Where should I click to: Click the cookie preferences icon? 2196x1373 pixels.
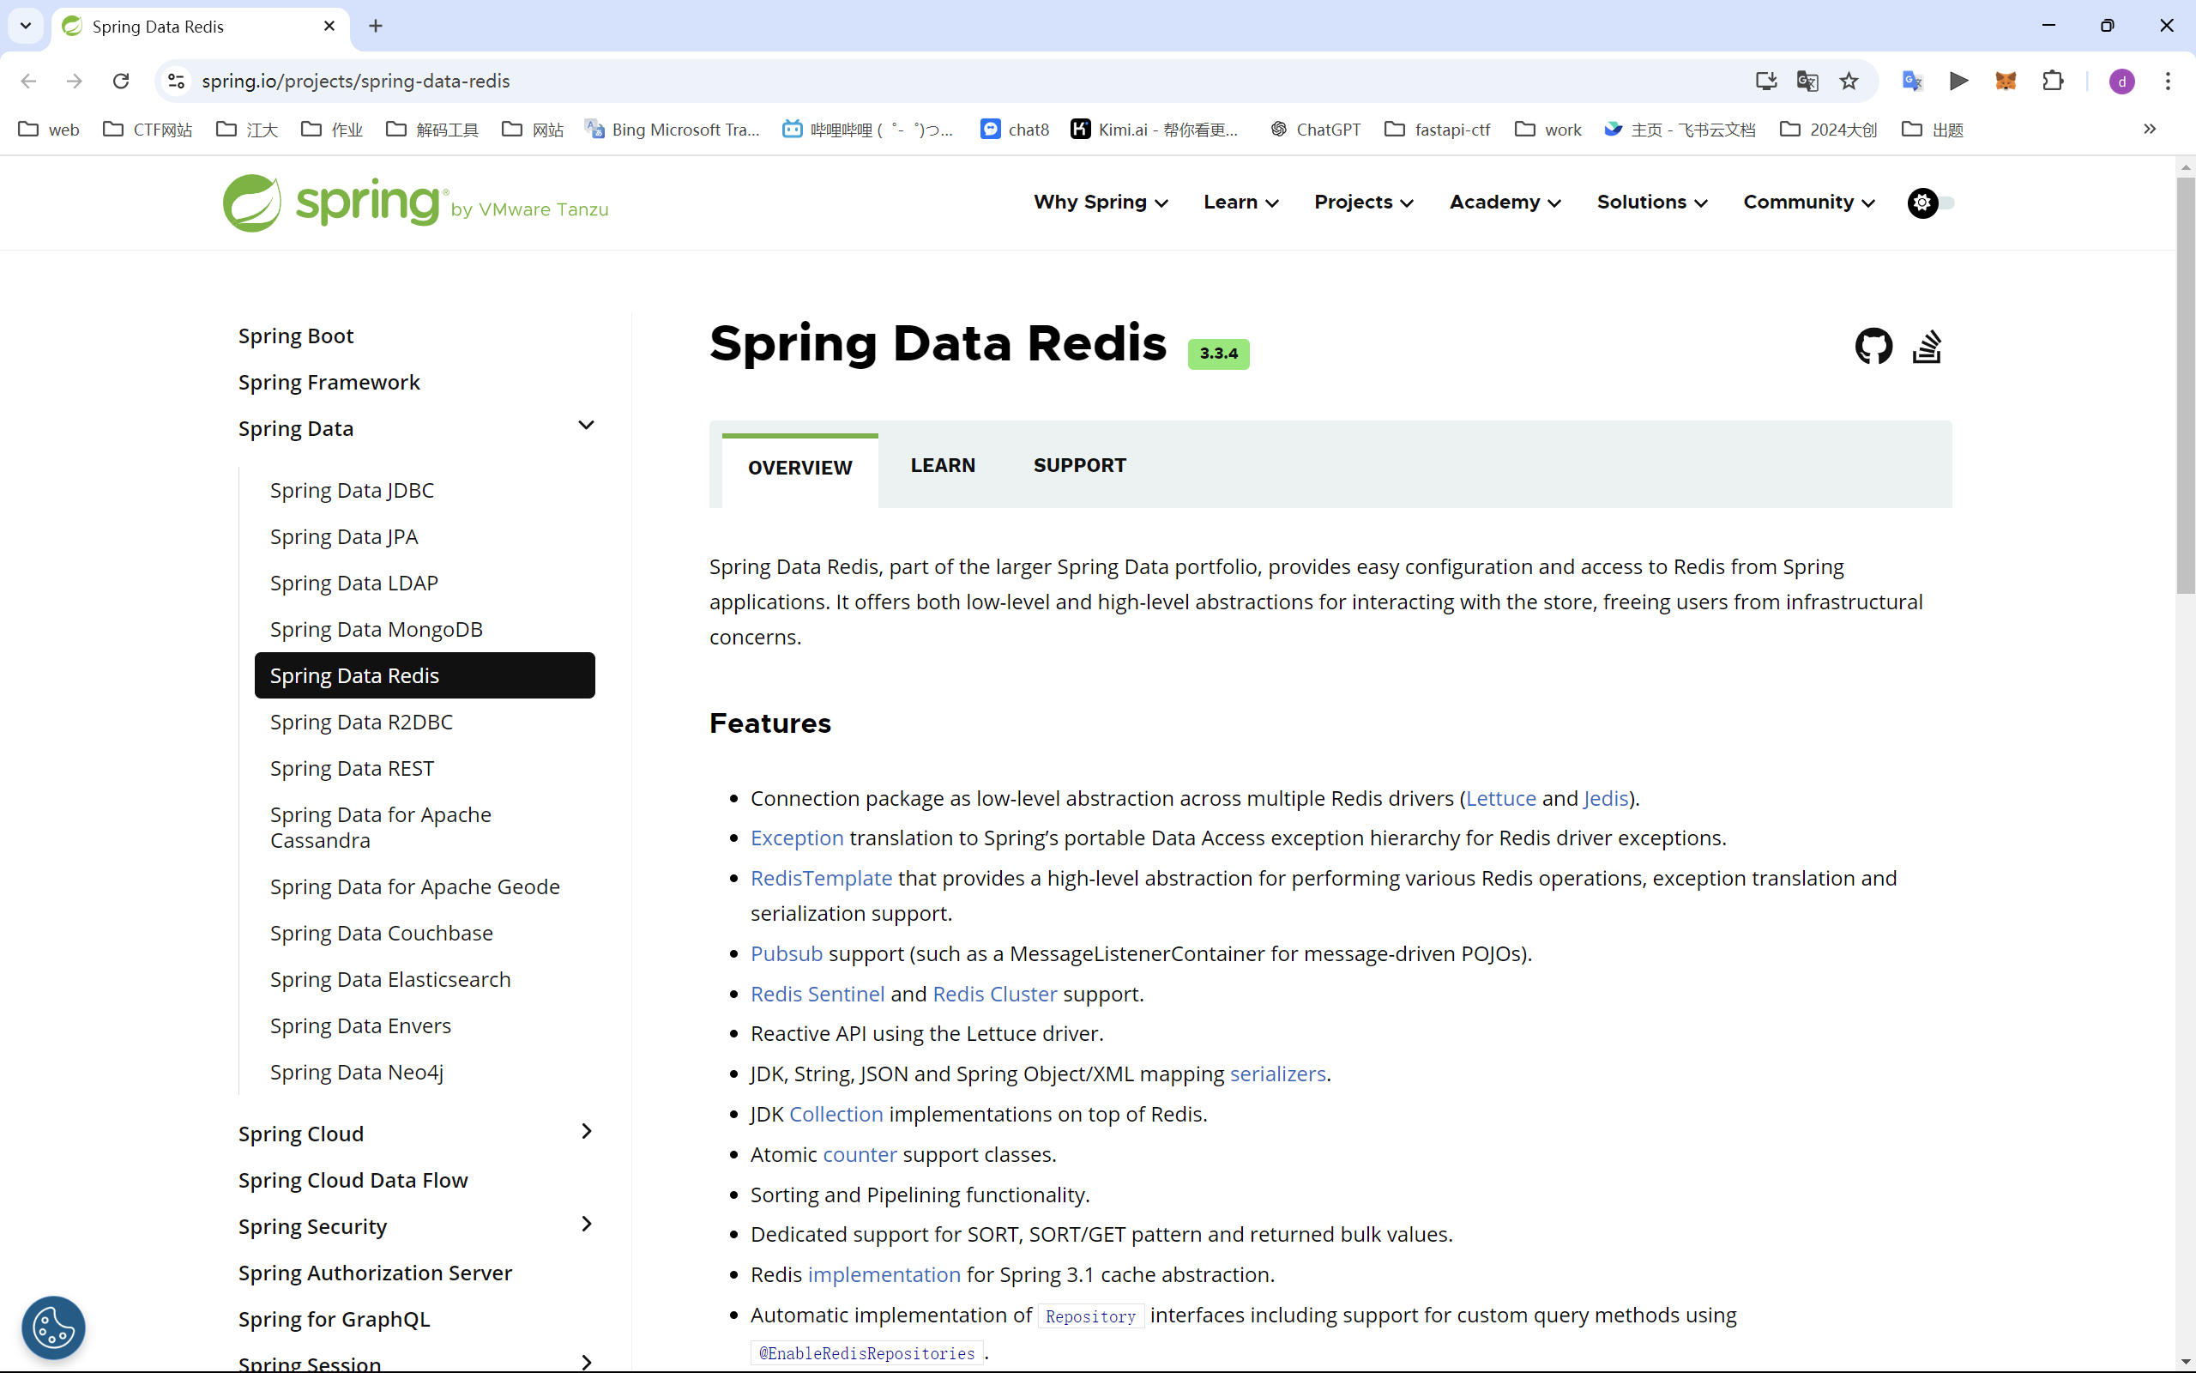(x=53, y=1328)
